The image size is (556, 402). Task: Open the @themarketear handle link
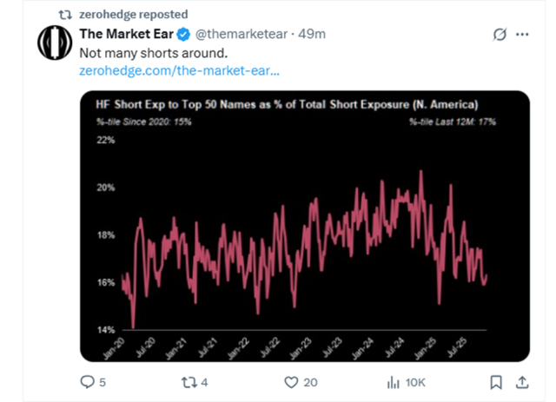pos(237,36)
